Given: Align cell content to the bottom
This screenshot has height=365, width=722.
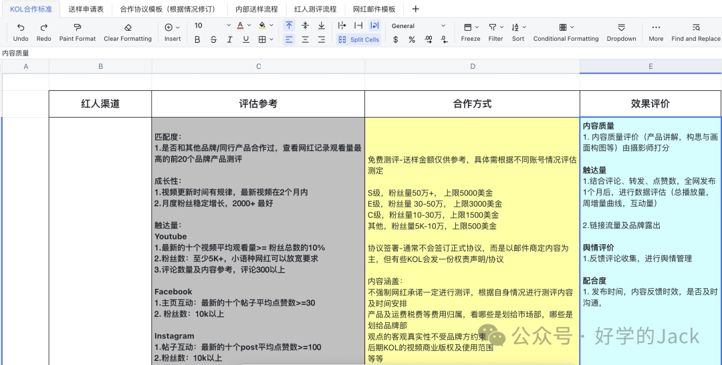Looking at the screenshot, I should click(x=322, y=26).
